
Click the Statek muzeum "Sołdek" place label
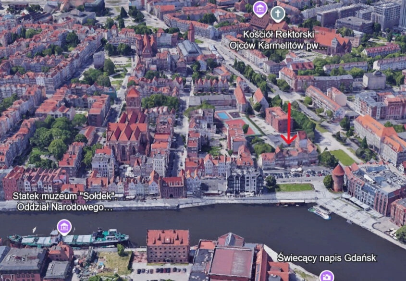(64, 201)
